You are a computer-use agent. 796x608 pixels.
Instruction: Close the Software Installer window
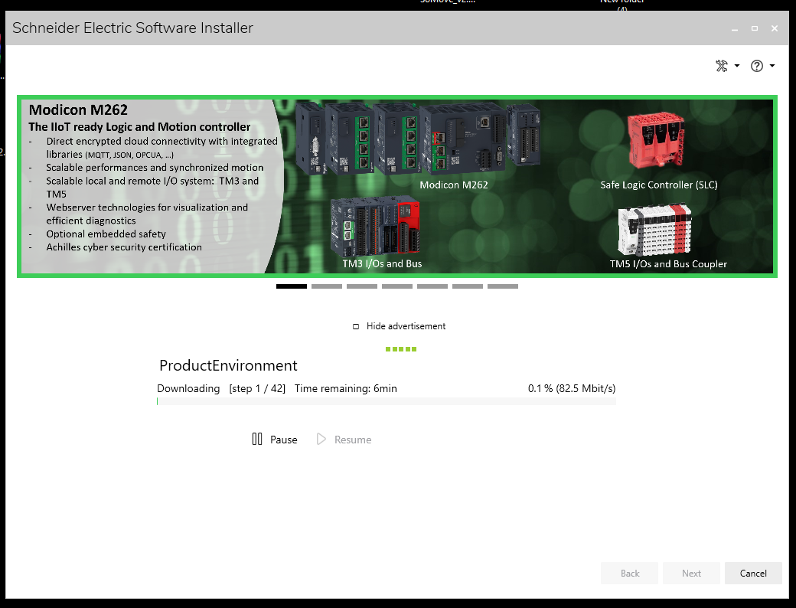(x=774, y=28)
